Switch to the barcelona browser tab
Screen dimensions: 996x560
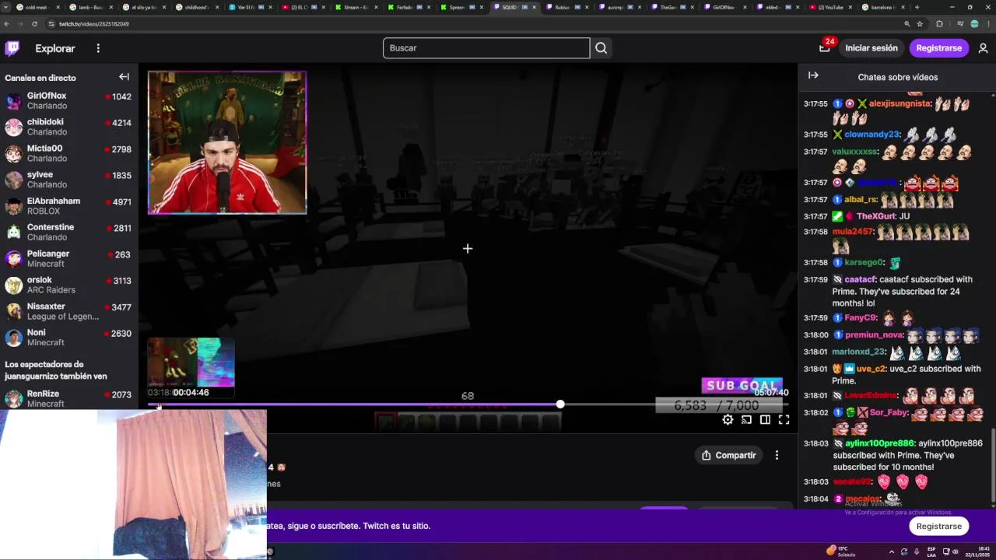coord(882,7)
